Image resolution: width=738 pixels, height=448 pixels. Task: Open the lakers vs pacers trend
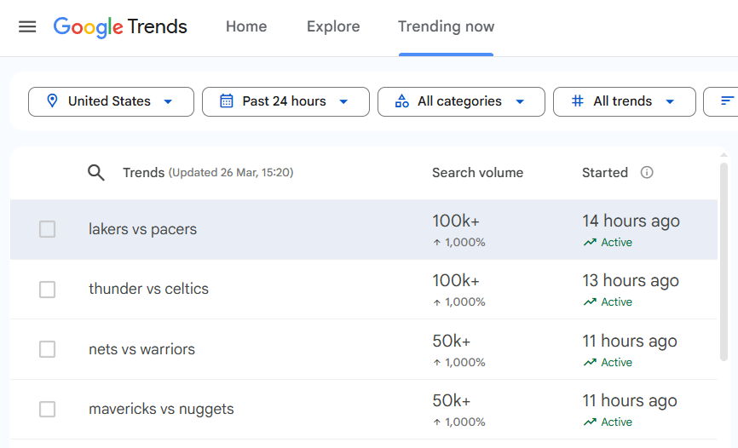tap(142, 229)
